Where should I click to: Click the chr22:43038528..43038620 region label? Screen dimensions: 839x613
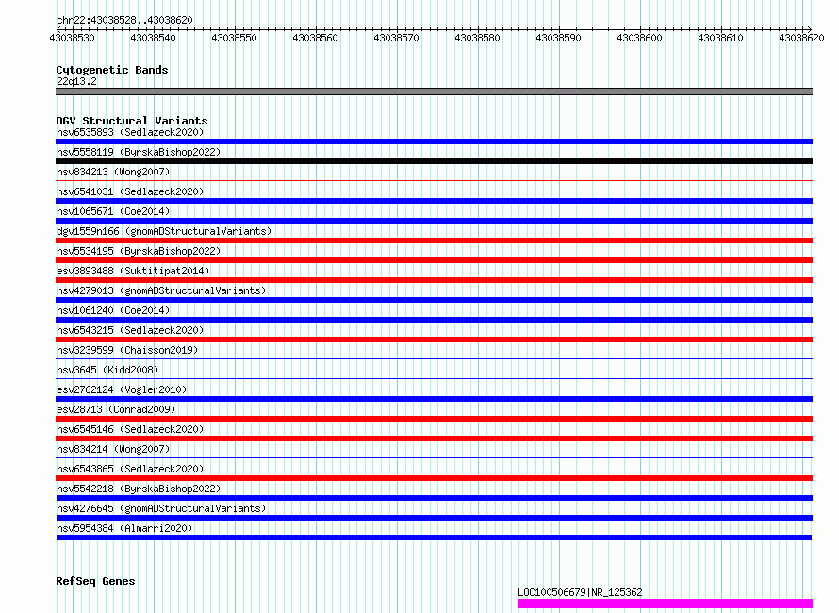(124, 21)
